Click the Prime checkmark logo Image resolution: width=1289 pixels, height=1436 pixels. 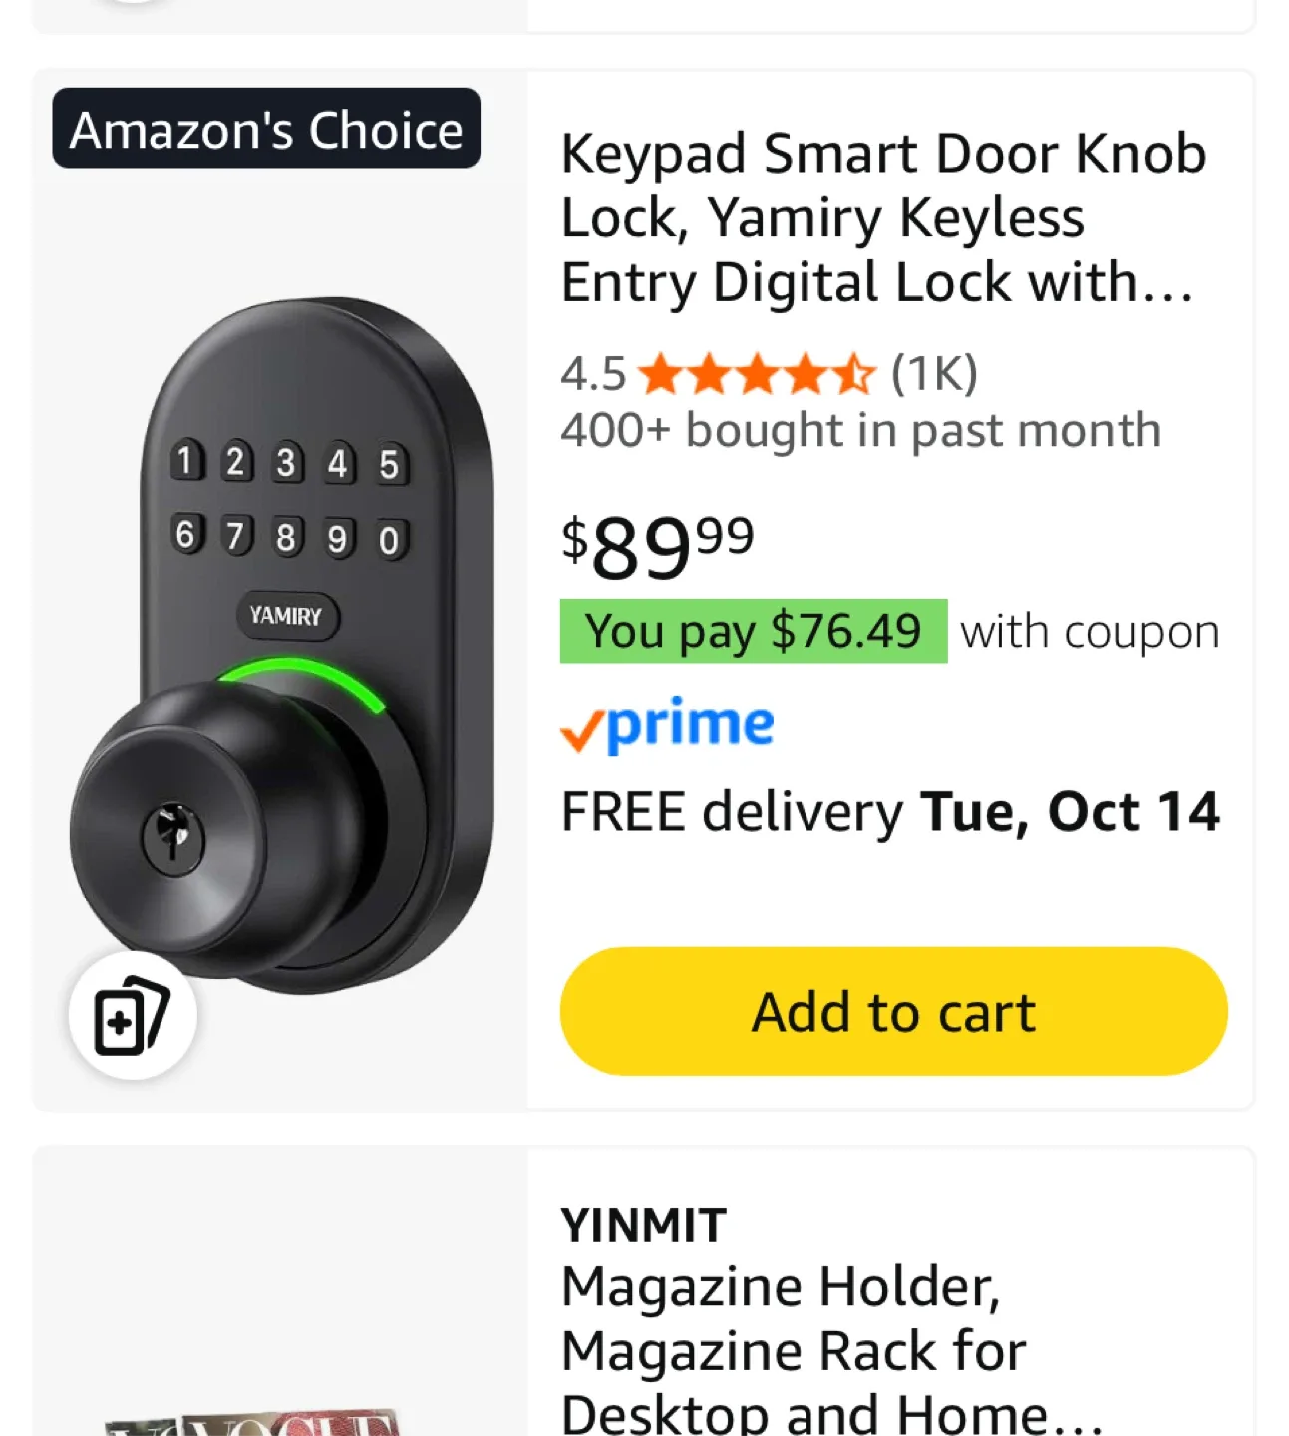[667, 726]
